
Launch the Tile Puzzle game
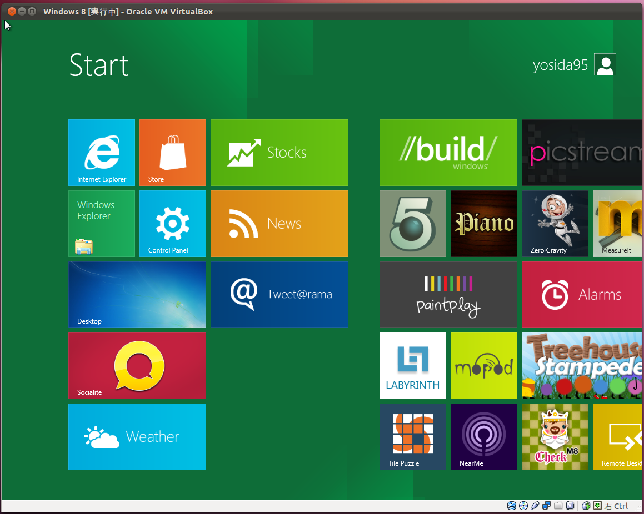coord(413,437)
